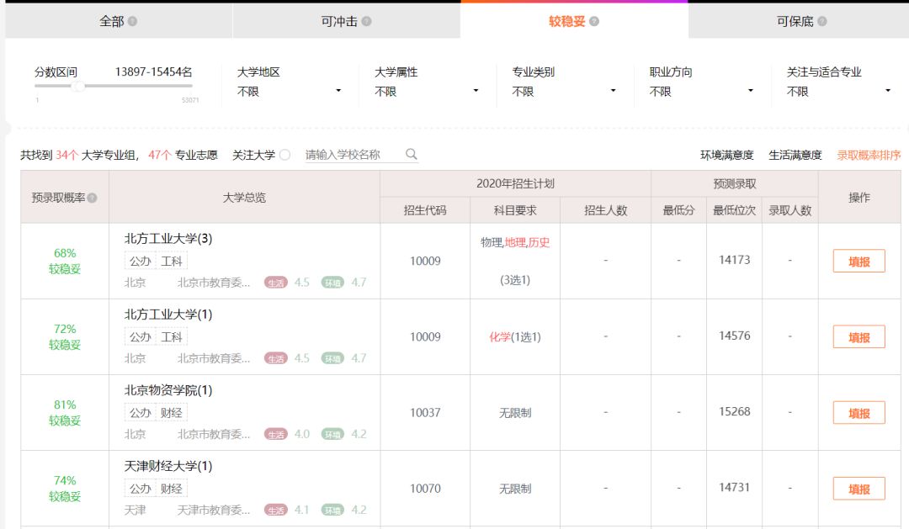The width and height of the screenshot is (909, 529).
Task: Click the 74% 较稳妥 probability cell
Action: [65, 489]
